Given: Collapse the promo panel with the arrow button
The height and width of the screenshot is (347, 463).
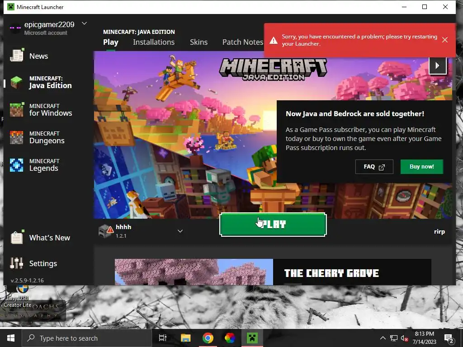Looking at the screenshot, I should [x=437, y=66].
